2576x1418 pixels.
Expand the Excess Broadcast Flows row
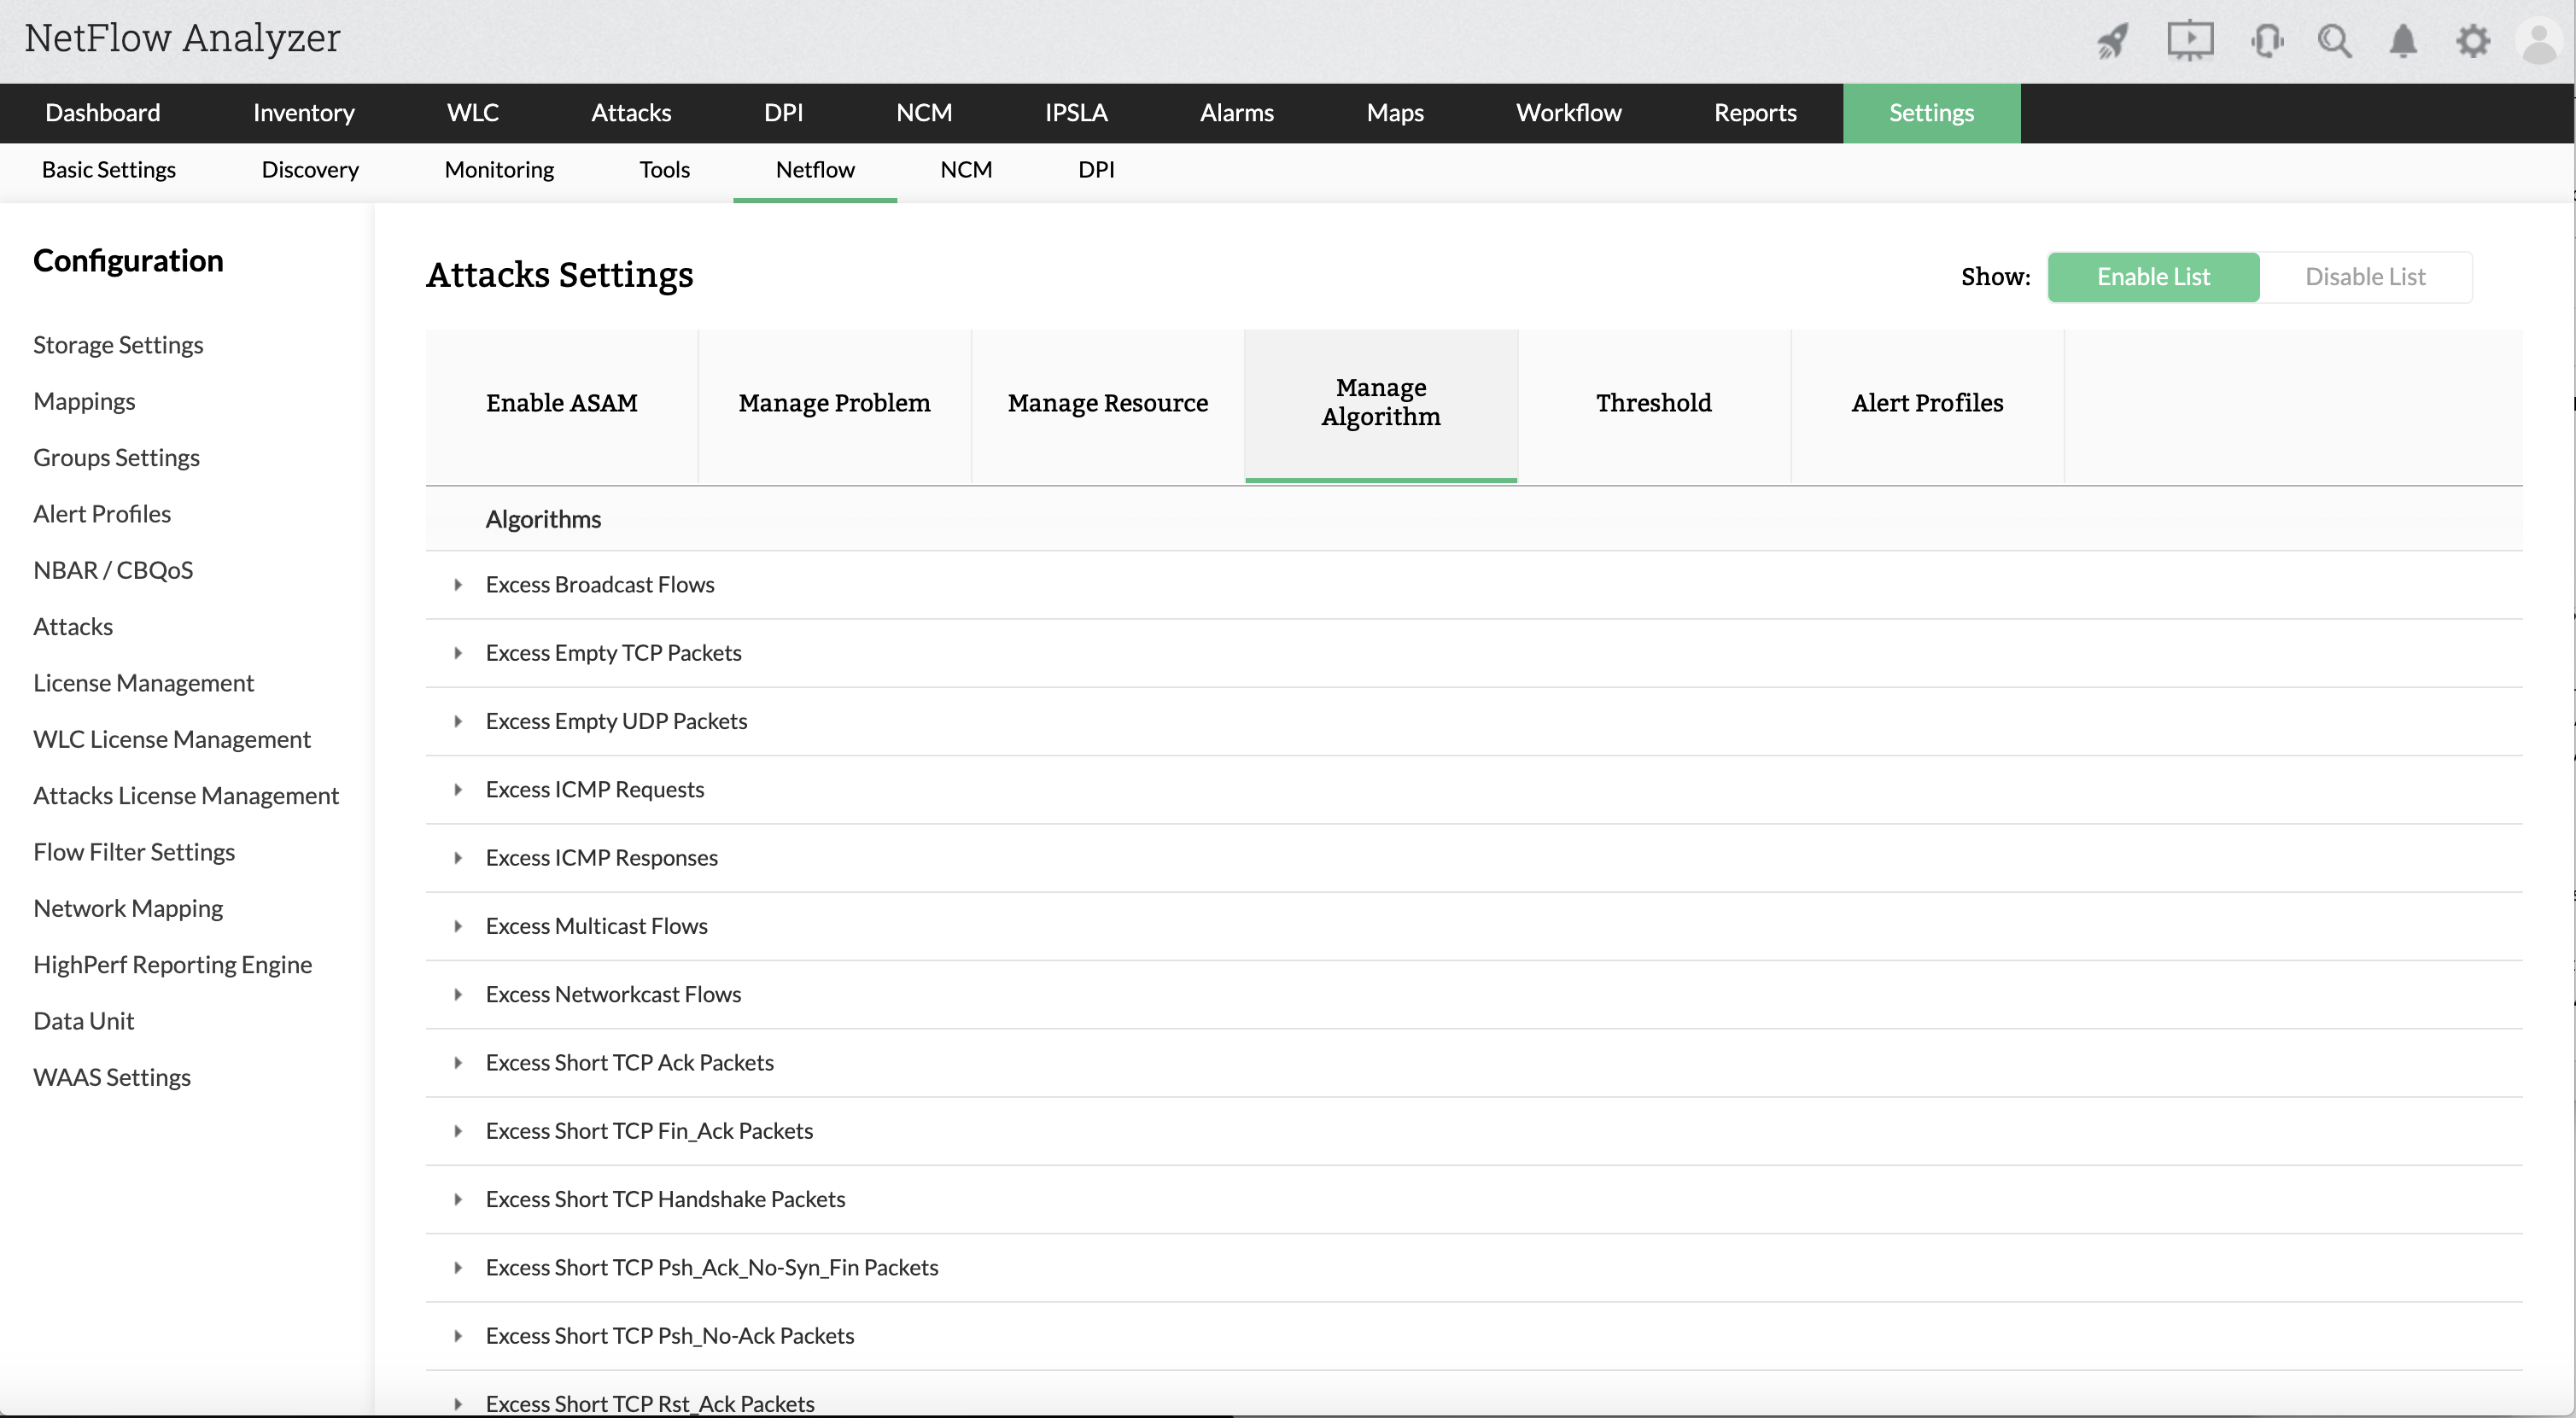458,585
